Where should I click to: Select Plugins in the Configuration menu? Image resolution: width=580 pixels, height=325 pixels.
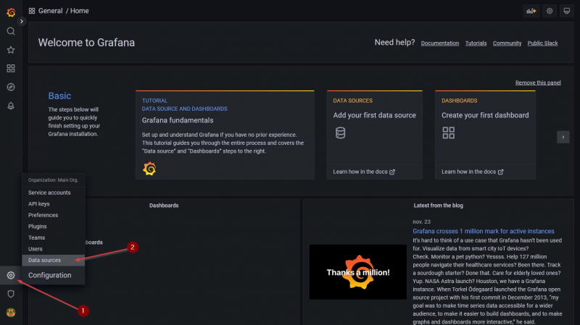38,227
